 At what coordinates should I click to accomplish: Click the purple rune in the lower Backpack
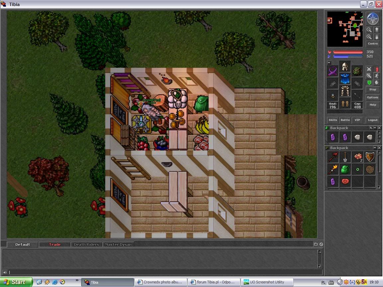pyautogui.click(x=333, y=182)
